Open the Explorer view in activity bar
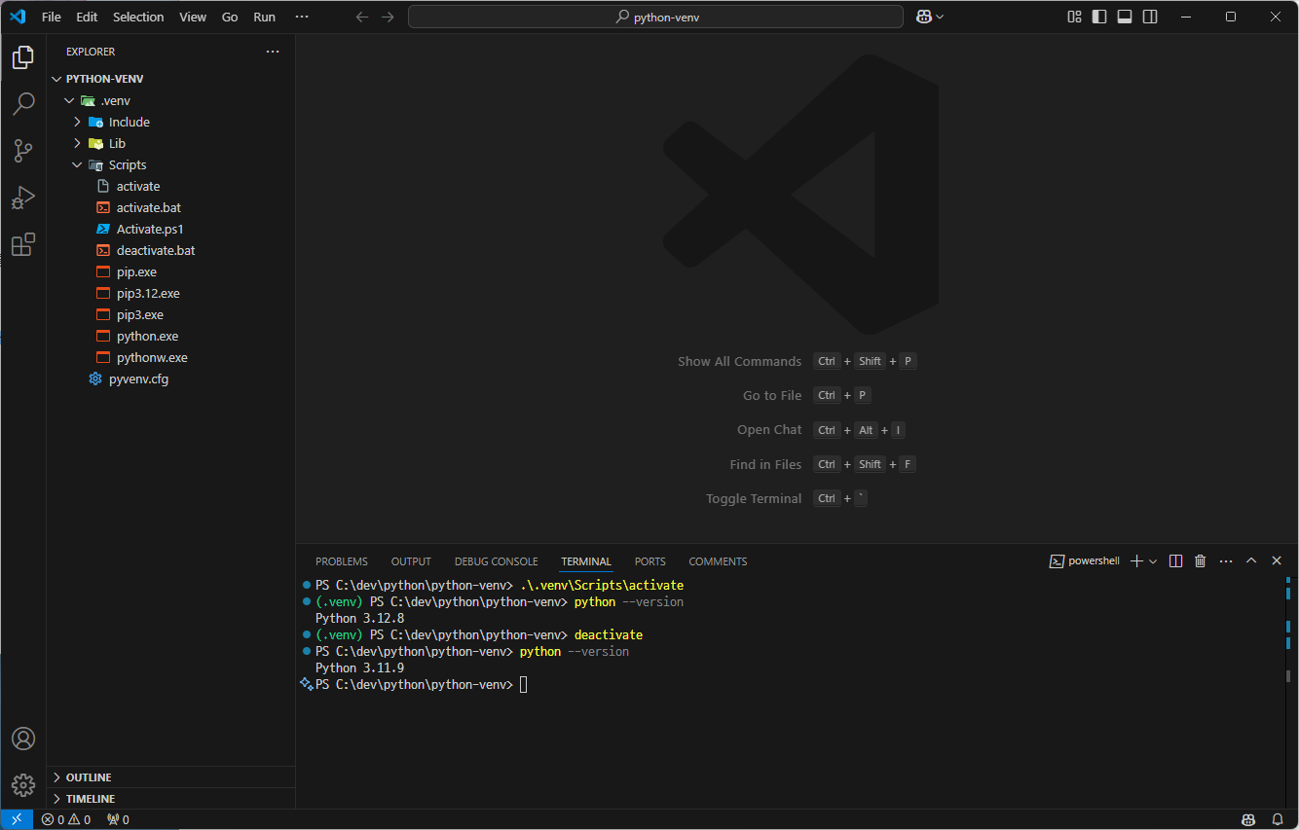 coord(23,57)
